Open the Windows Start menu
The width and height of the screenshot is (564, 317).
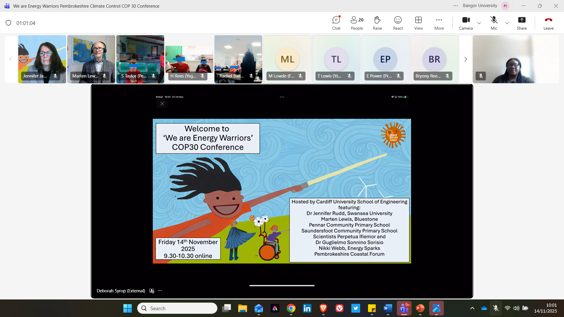(x=127, y=308)
